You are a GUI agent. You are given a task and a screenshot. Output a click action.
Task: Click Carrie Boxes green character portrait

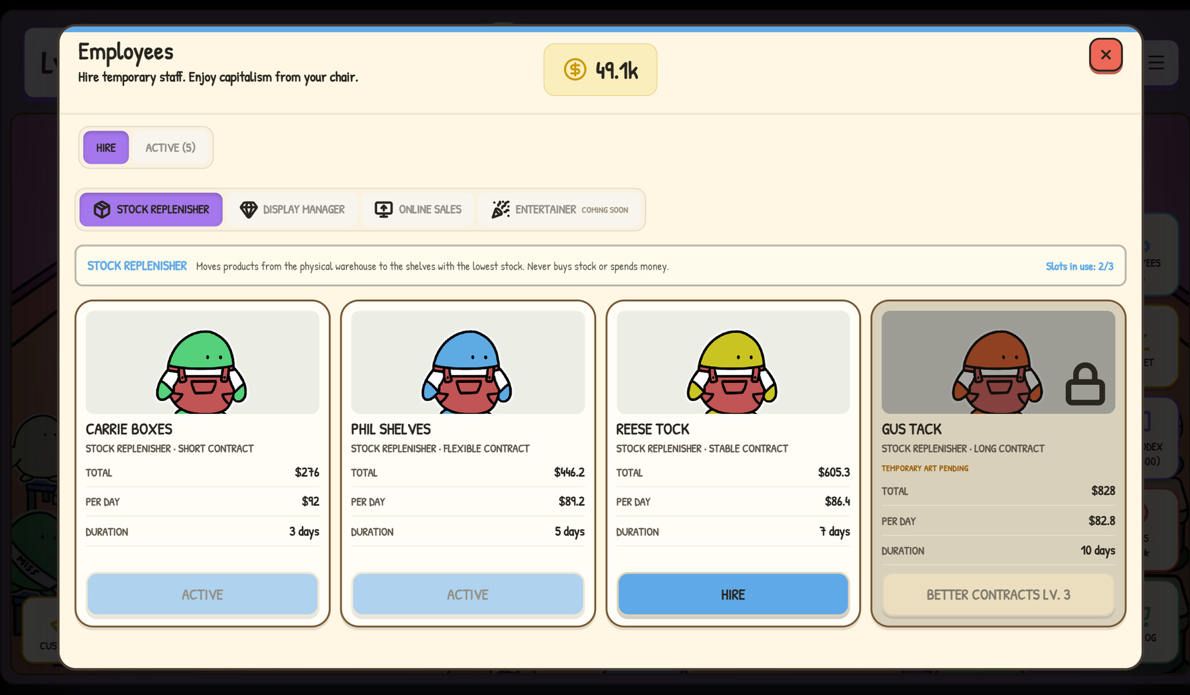tap(202, 362)
